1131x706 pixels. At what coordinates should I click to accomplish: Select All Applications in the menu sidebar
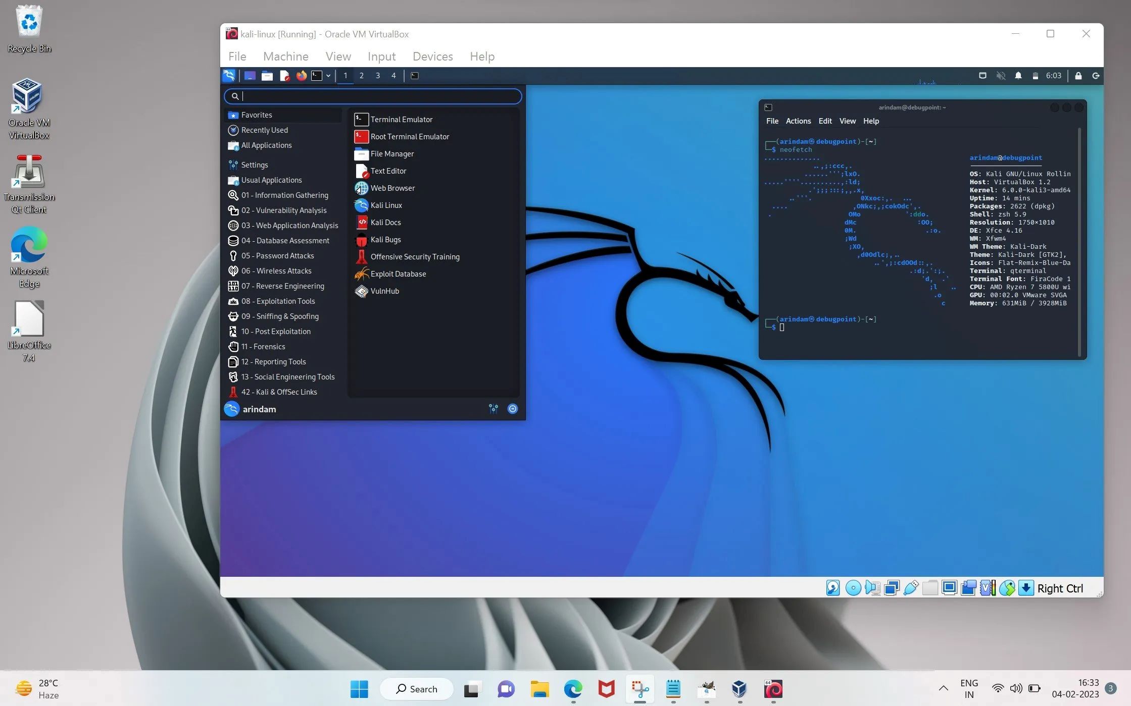266,145
